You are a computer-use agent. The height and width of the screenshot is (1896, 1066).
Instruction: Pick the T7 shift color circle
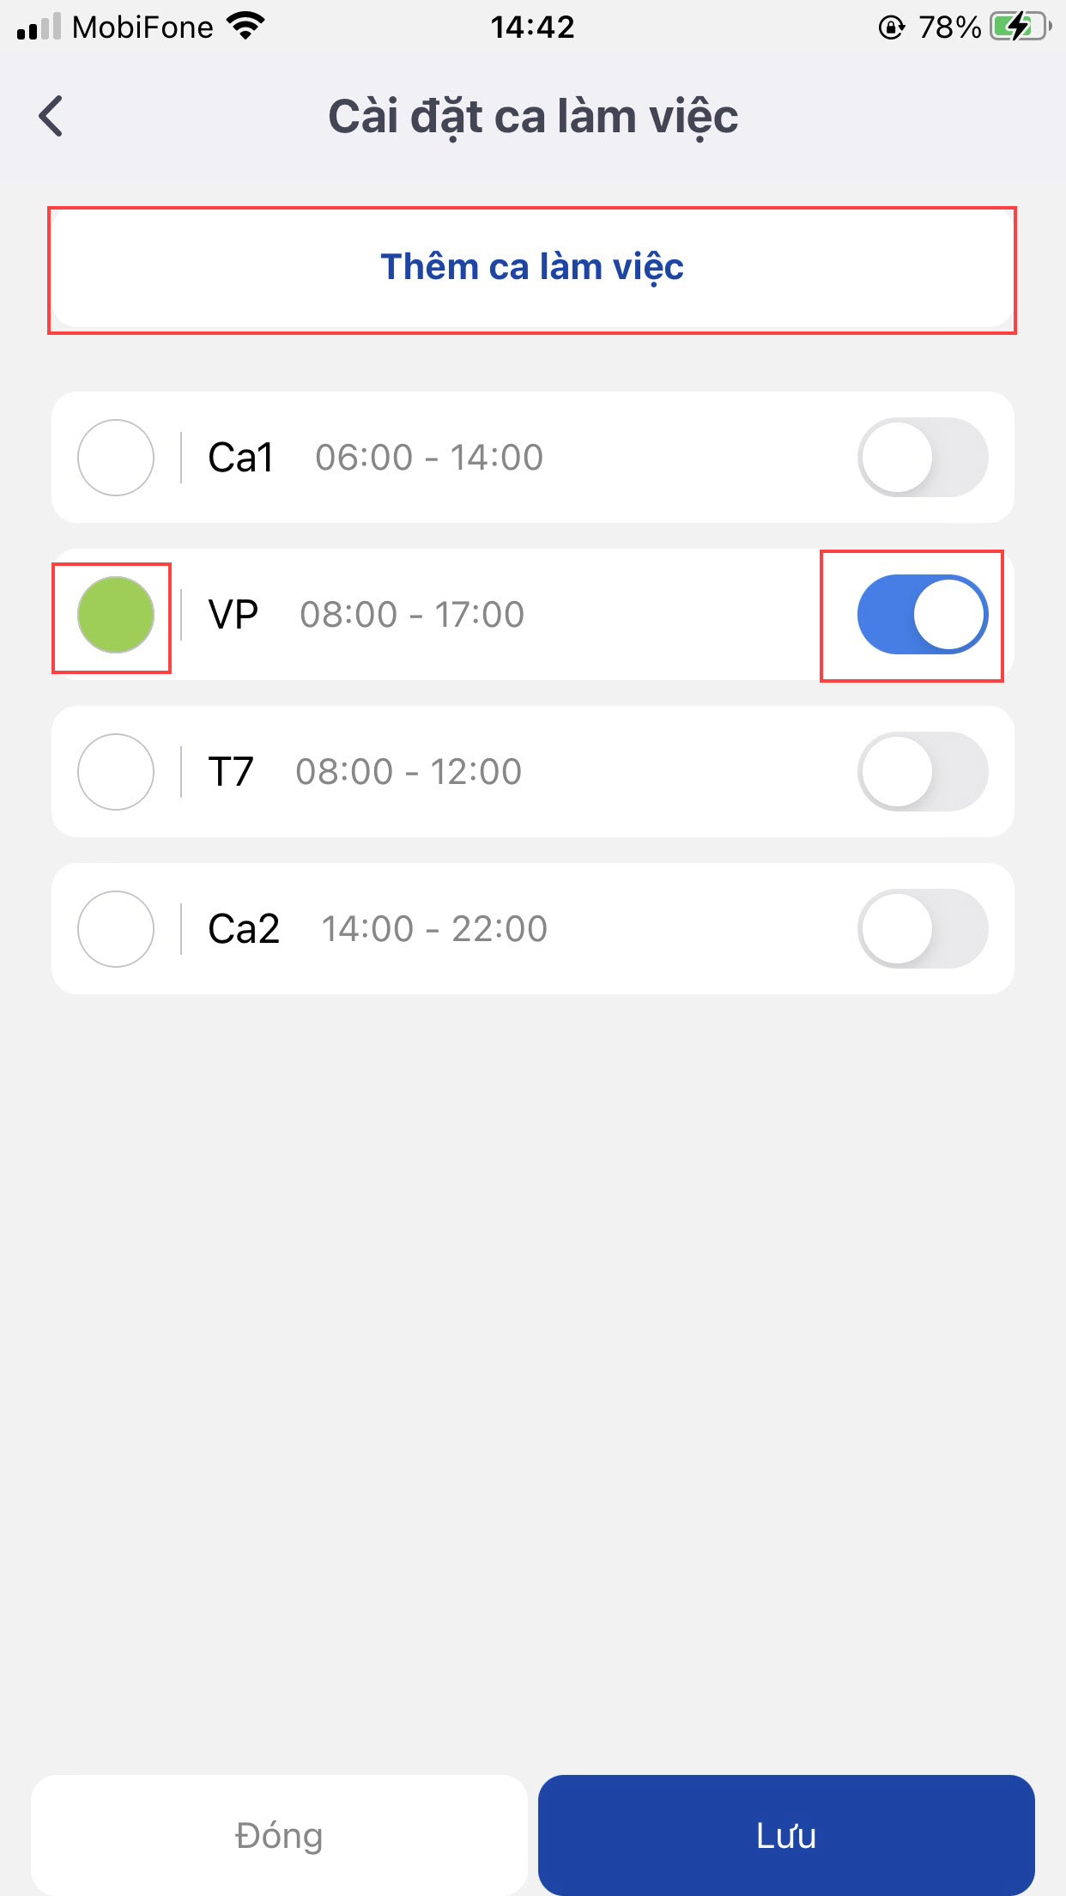point(116,772)
